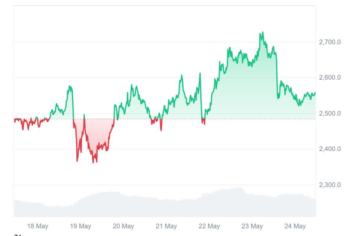Select the 2,600.0 price label
Image resolution: width=354 pixels, height=236 pixels.
point(330,78)
